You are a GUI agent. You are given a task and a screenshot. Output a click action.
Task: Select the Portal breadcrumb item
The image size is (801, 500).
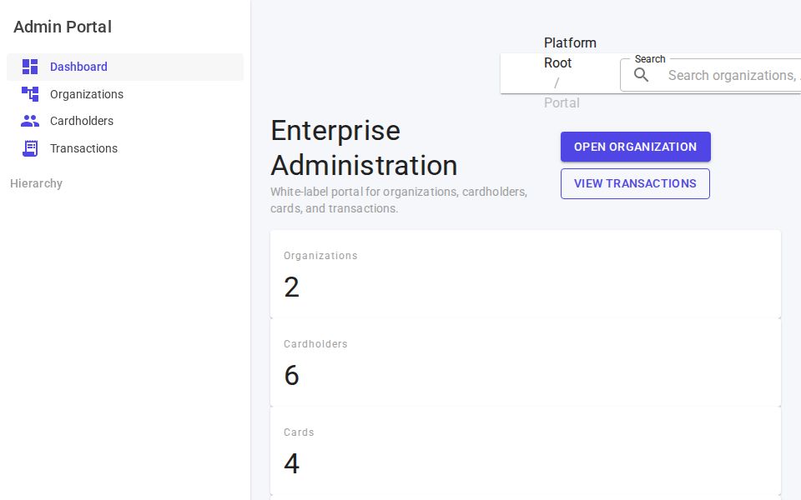click(x=562, y=102)
